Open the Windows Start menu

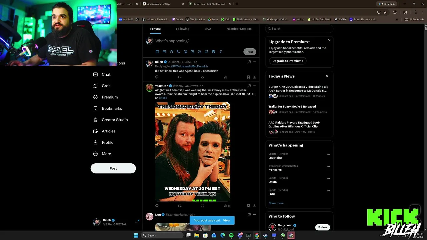[136, 235]
